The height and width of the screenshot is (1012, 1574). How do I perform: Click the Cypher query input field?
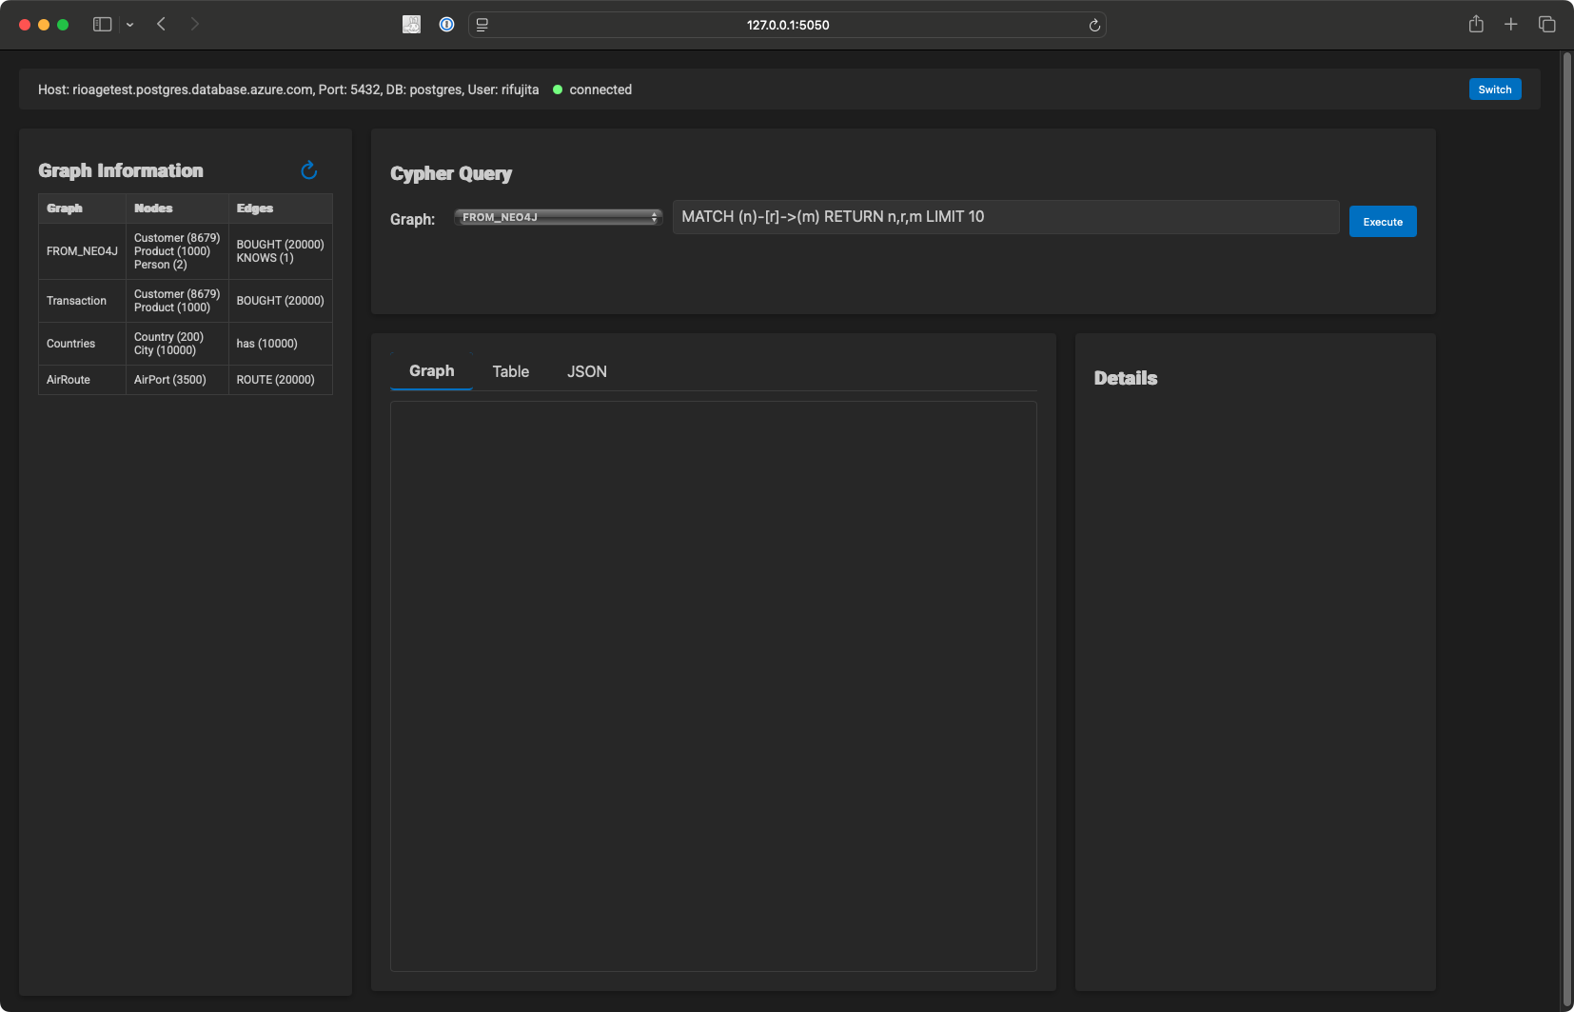[1006, 217]
